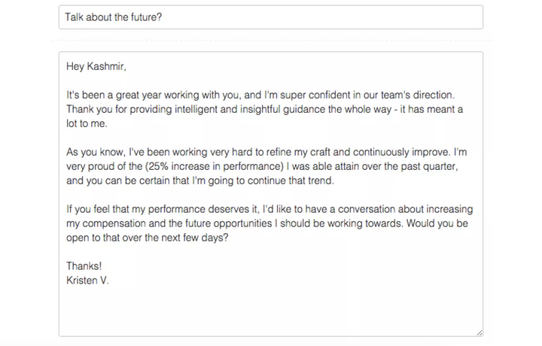Click on "lot to me." line
The width and height of the screenshot is (542, 346).
[x=87, y=123]
